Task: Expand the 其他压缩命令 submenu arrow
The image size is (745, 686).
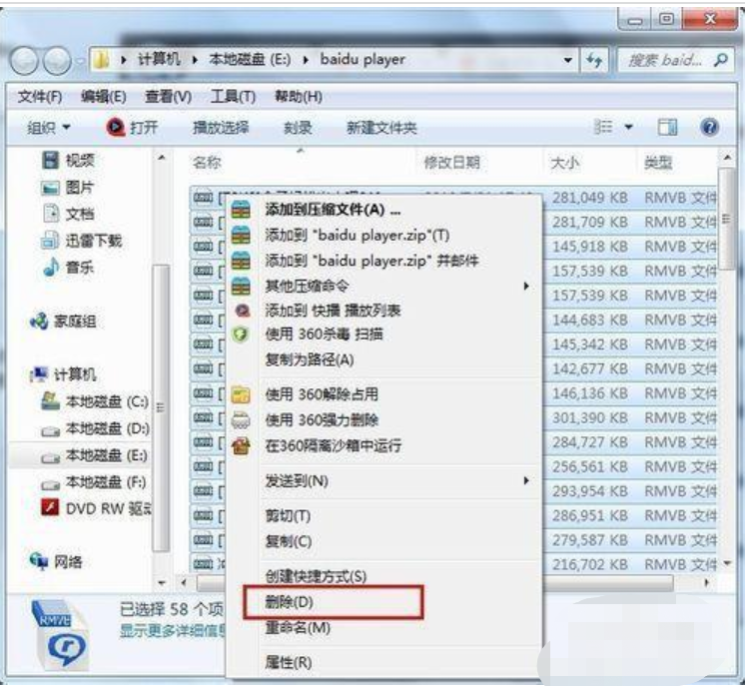Action: 526,286
